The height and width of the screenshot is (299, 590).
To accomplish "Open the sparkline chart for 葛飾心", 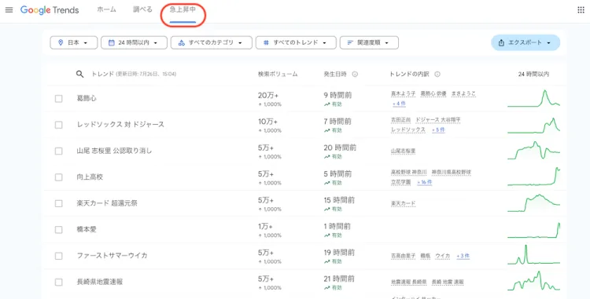I will tap(533, 98).
